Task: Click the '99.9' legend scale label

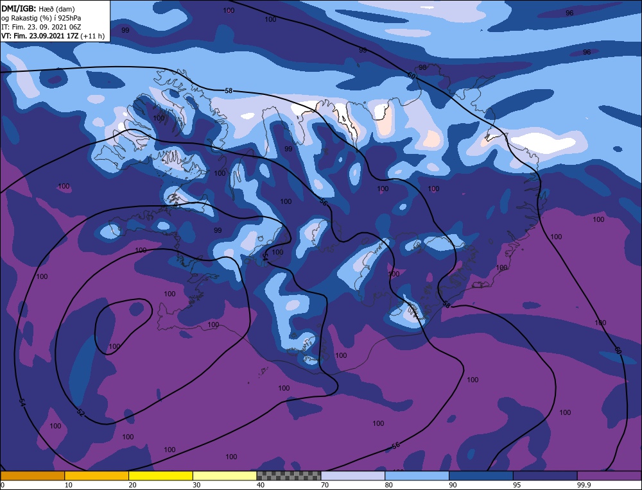Action: click(x=583, y=485)
